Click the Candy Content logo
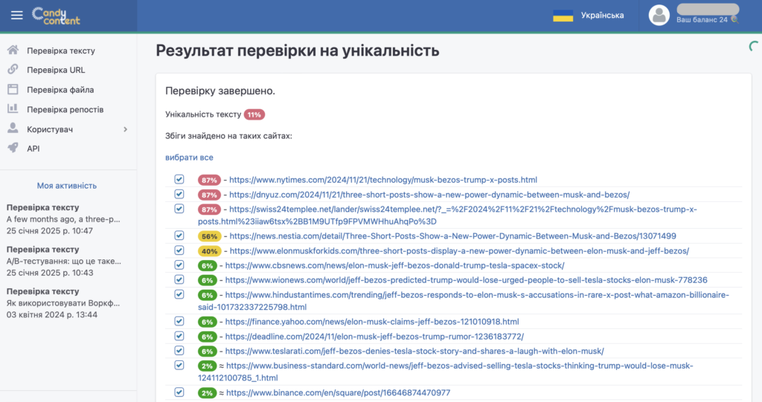This screenshot has width=762, height=402. (x=56, y=16)
